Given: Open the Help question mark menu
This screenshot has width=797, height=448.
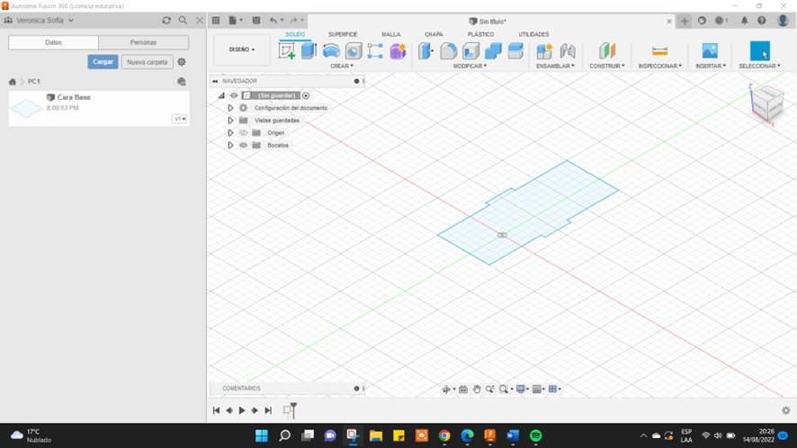Looking at the screenshot, I should coord(761,21).
